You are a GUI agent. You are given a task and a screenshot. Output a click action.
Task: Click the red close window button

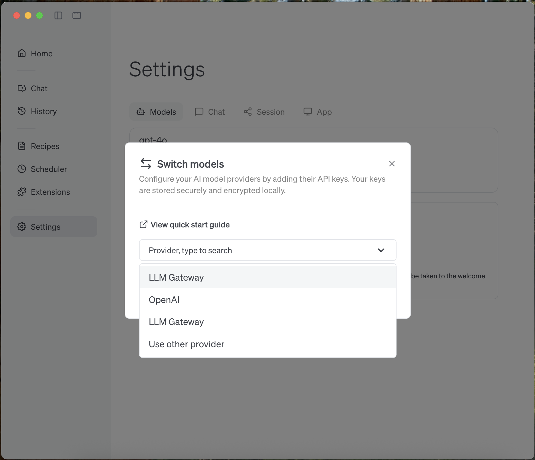pos(17,15)
